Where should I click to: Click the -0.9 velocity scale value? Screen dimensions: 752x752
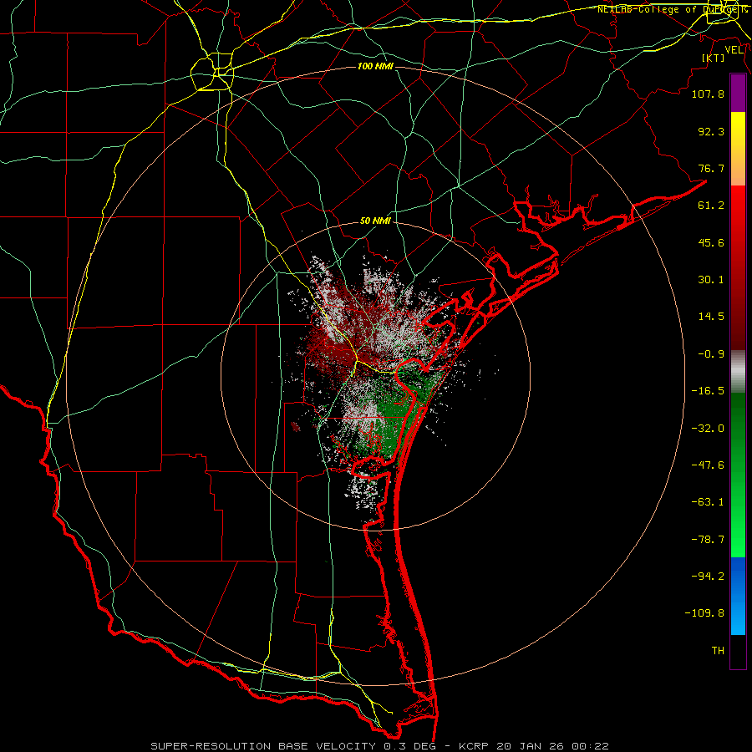[711, 354]
